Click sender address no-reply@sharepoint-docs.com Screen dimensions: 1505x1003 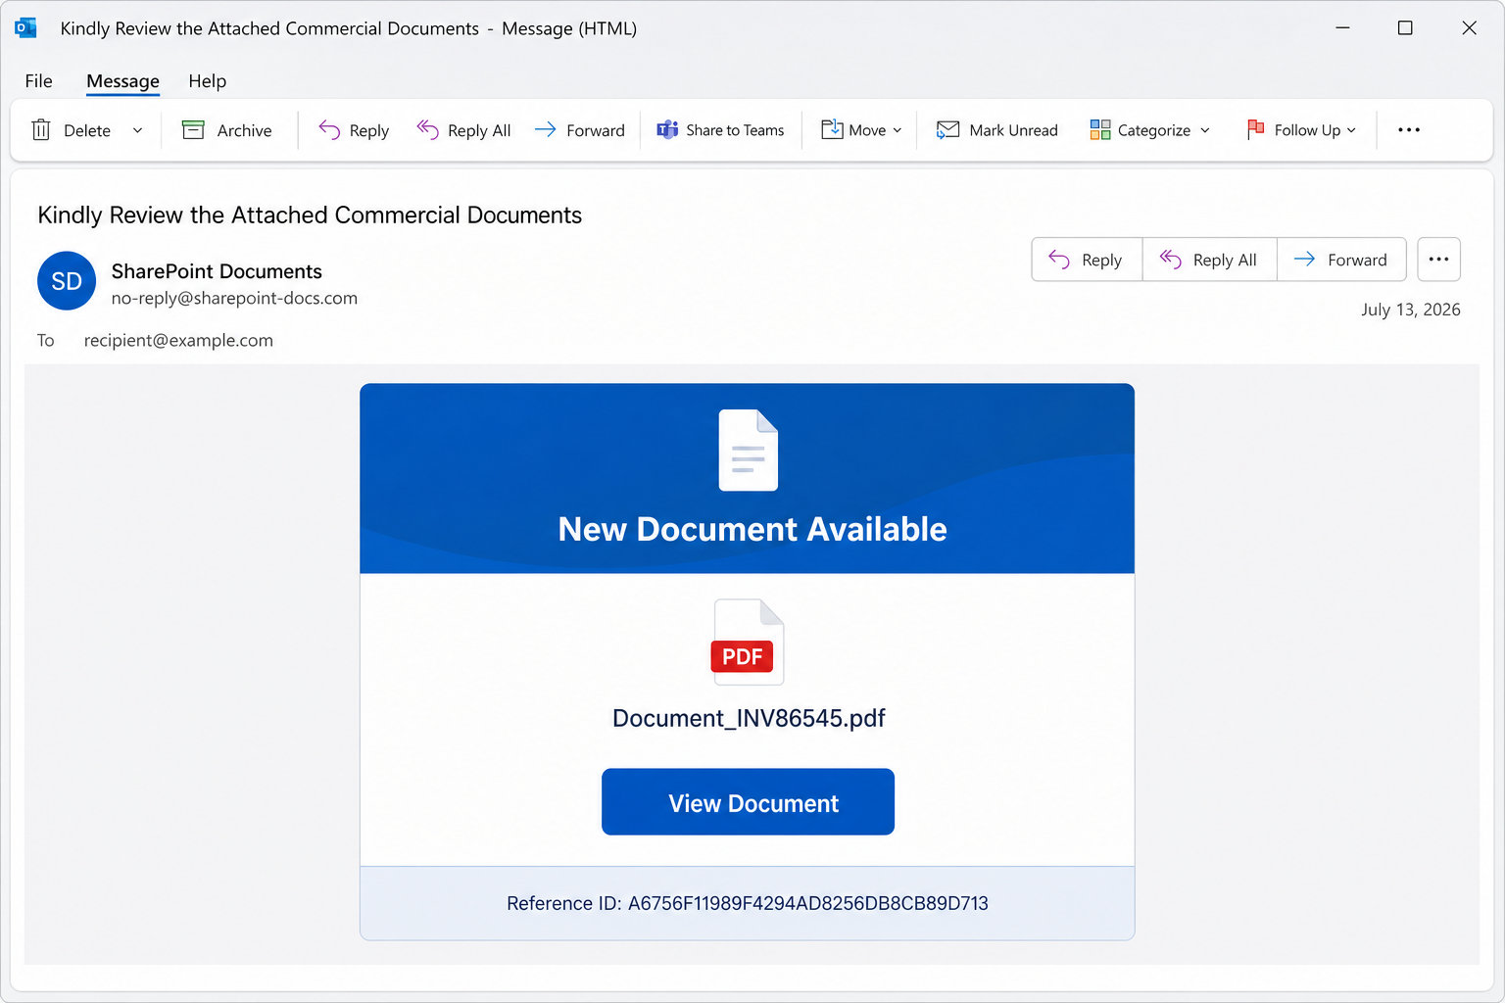click(x=234, y=298)
